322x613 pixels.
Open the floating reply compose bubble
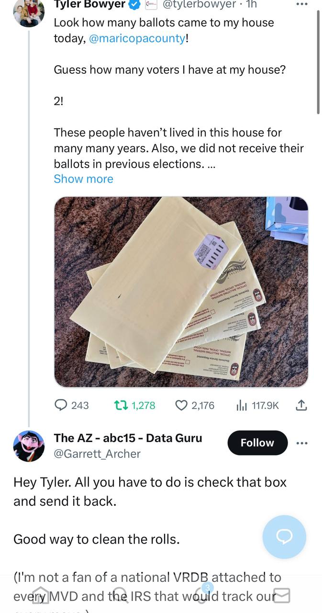pyautogui.click(x=284, y=537)
